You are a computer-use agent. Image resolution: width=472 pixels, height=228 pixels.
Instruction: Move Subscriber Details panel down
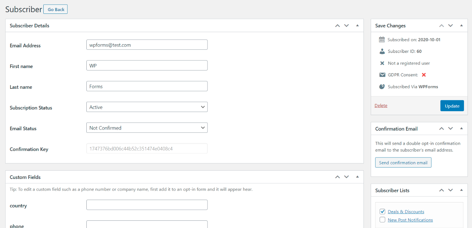point(346,26)
